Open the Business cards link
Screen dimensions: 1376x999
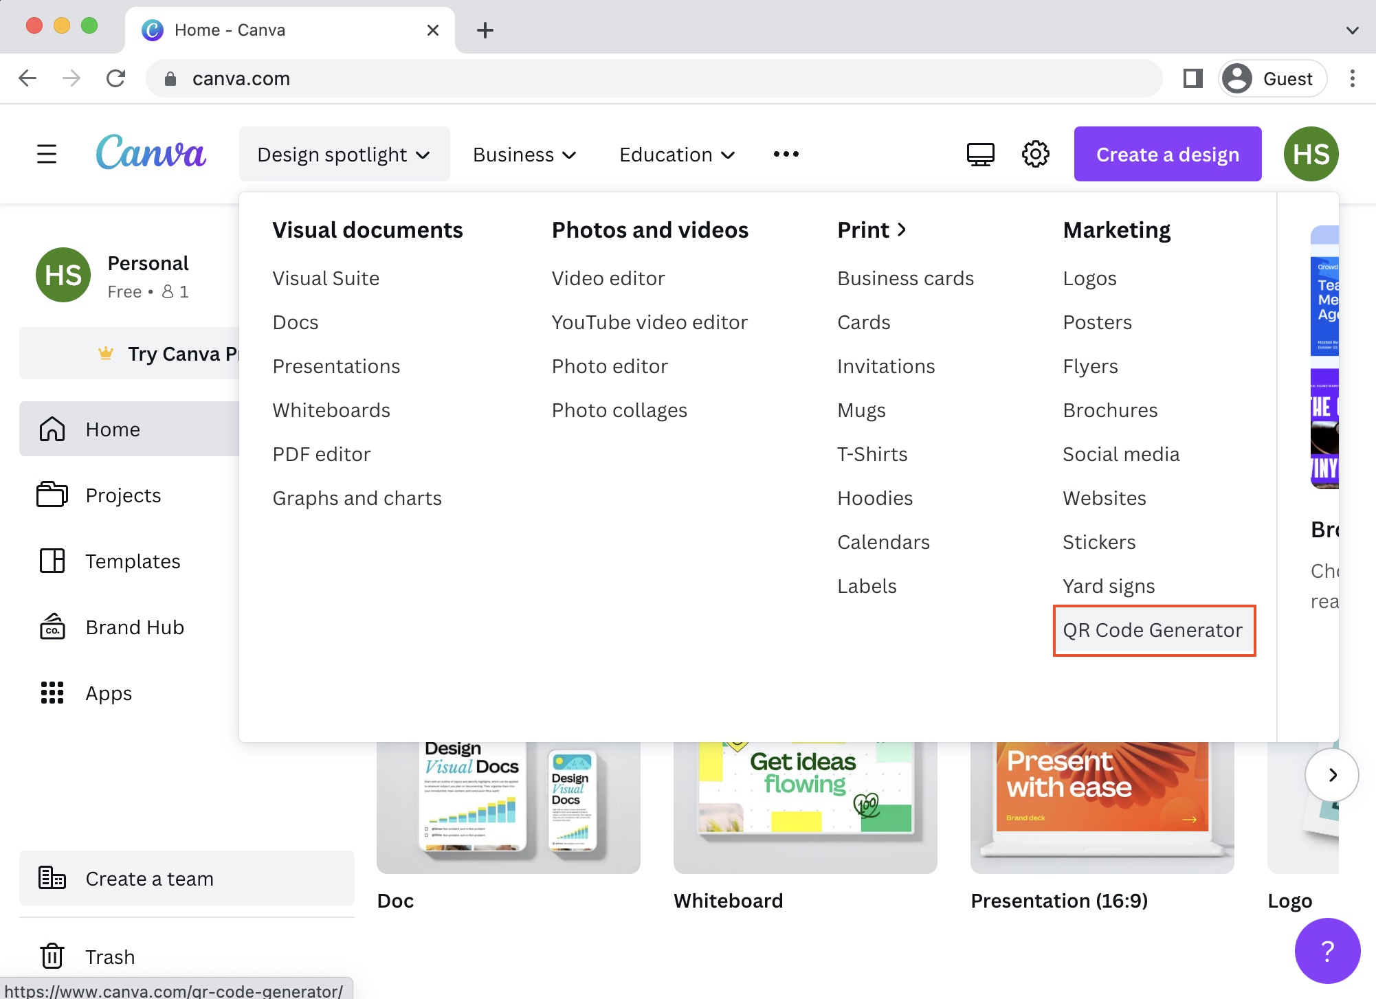[x=905, y=278]
